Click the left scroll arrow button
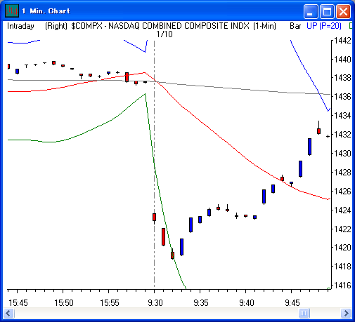Viewport: 355px width, 322px height. (x=8, y=313)
